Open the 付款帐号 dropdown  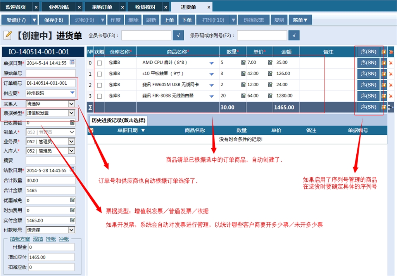tap(71, 229)
